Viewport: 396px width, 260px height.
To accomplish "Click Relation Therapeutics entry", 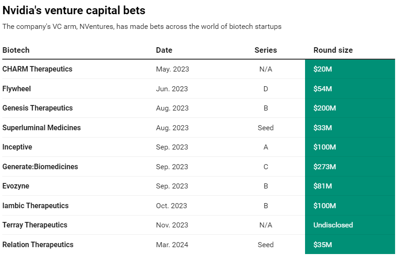I will pos(38,244).
